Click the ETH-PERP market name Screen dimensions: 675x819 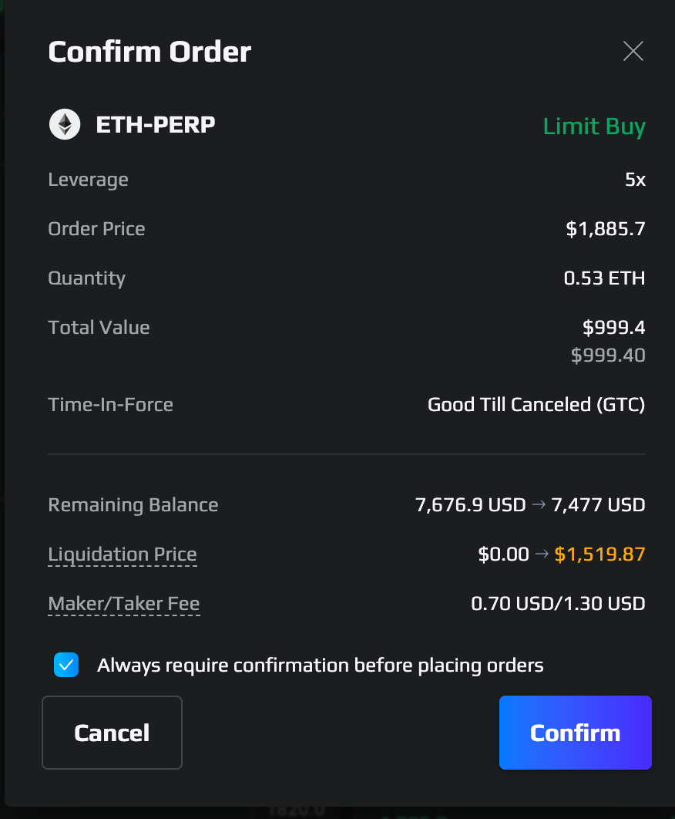[156, 125]
